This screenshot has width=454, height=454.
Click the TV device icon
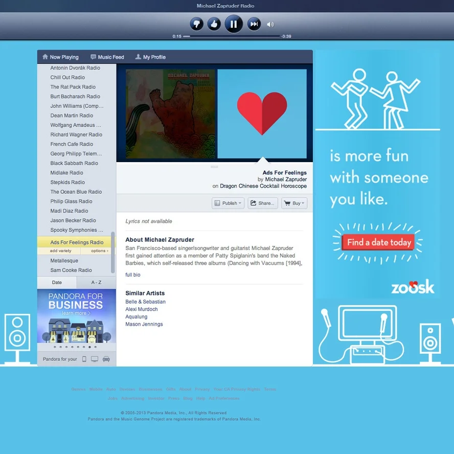coord(95,359)
